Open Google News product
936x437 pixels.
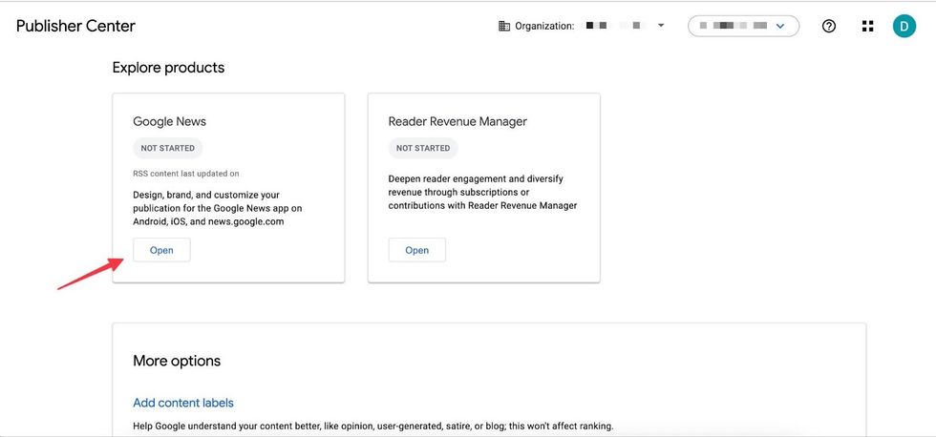(x=161, y=250)
